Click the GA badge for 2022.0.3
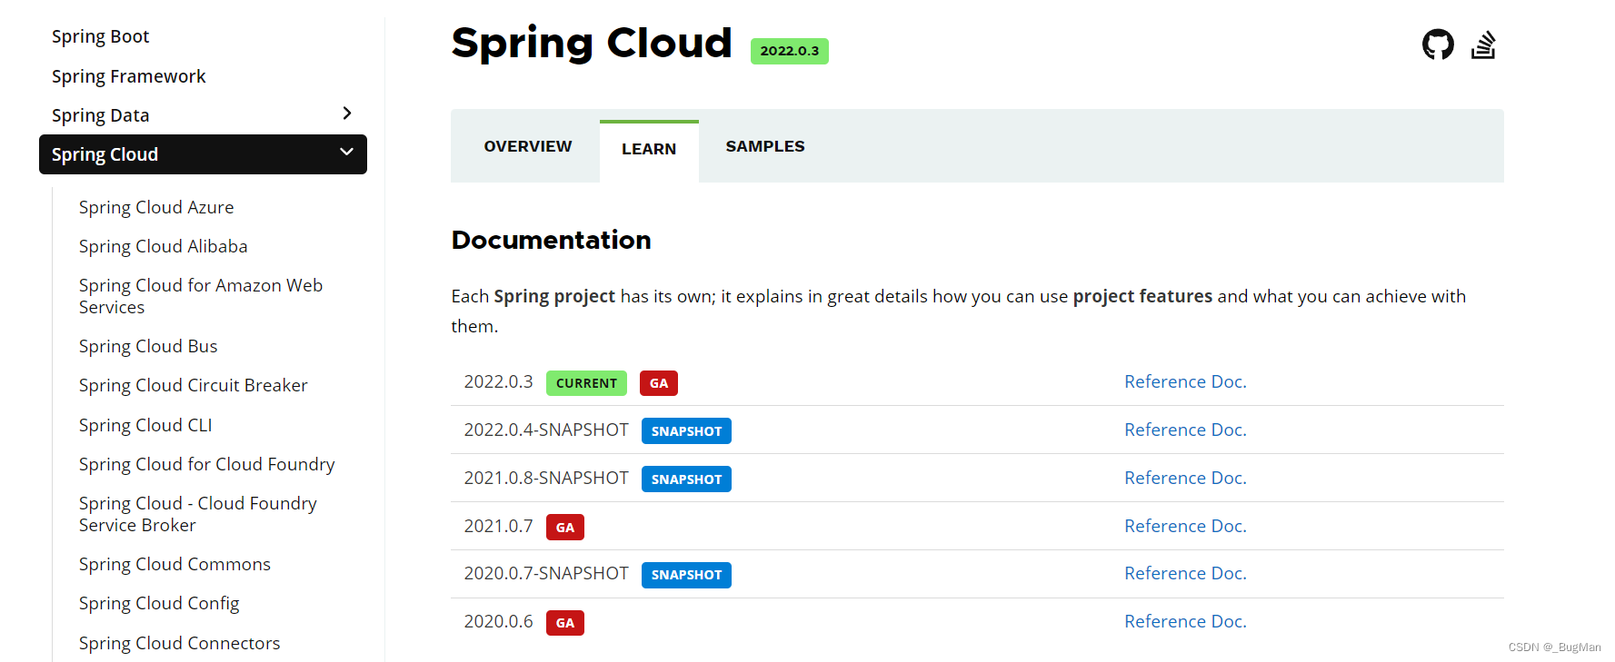Screen dimensions: 1615x662 659,383
